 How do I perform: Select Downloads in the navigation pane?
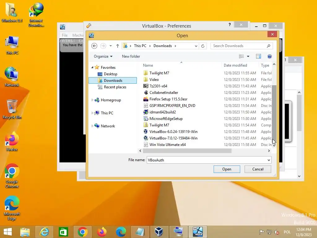[x=113, y=81]
